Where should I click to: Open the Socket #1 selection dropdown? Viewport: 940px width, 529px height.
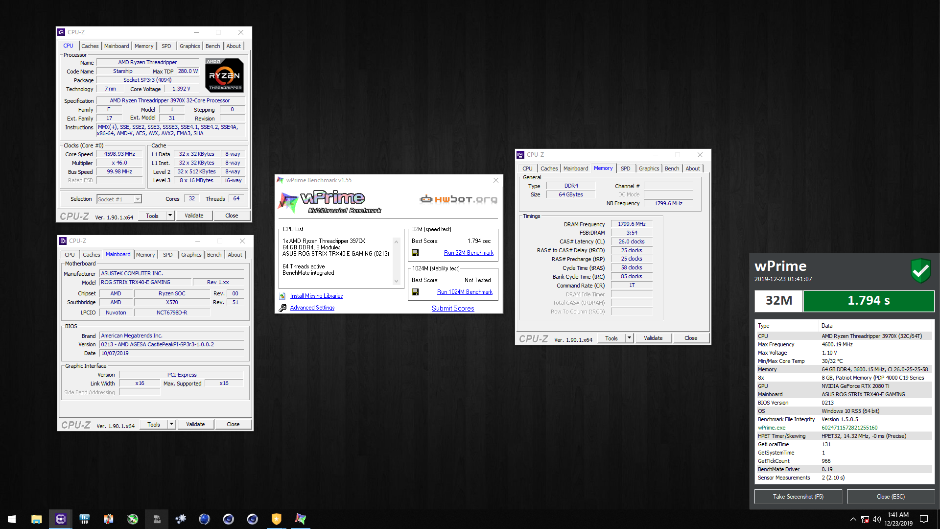click(x=138, y=199)
